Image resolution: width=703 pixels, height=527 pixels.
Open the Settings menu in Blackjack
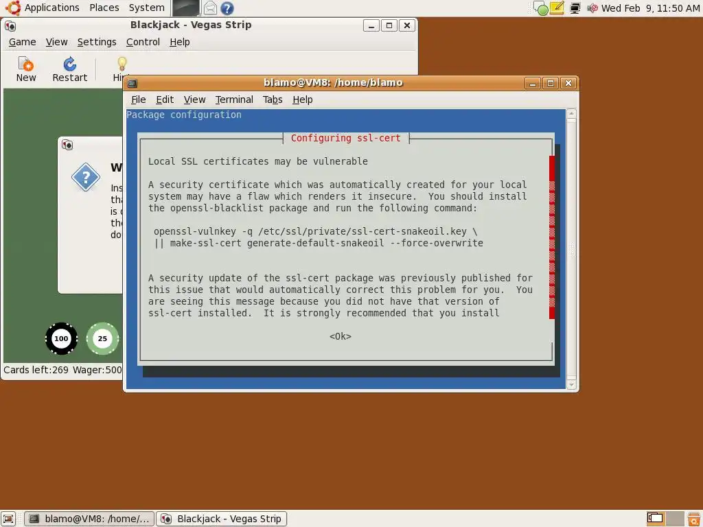(97, 42)
